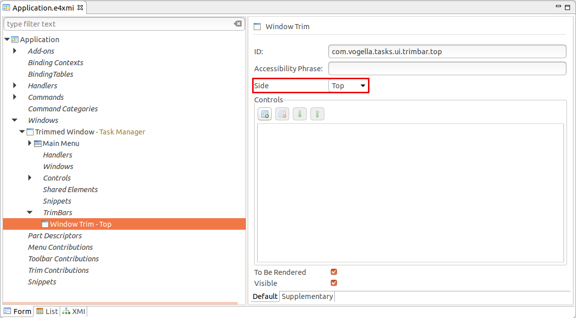Maximize the editor area
576x318 pixels.
click(x=567, y=8)
